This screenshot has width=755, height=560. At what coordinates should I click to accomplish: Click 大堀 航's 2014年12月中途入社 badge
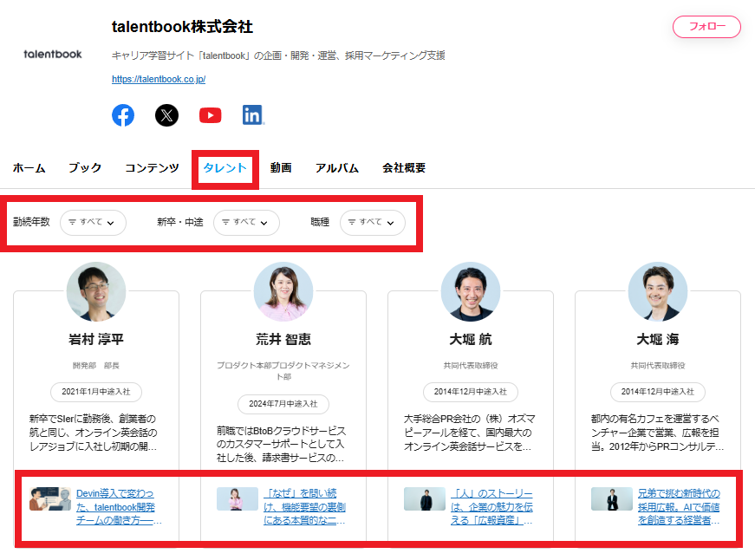click(471, 392)
